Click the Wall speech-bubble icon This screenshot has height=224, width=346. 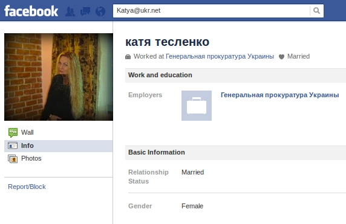[x=13, y=133]
